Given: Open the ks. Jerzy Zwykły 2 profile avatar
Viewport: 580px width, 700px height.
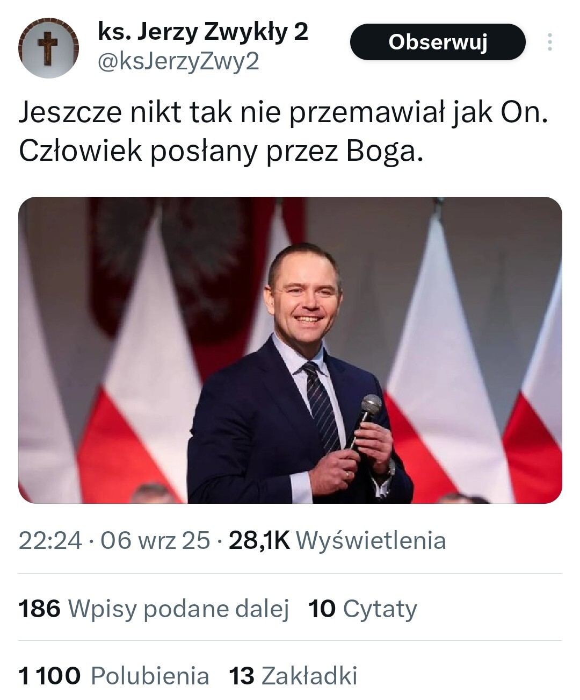Looking at the screenshot, I should [48, 48].
